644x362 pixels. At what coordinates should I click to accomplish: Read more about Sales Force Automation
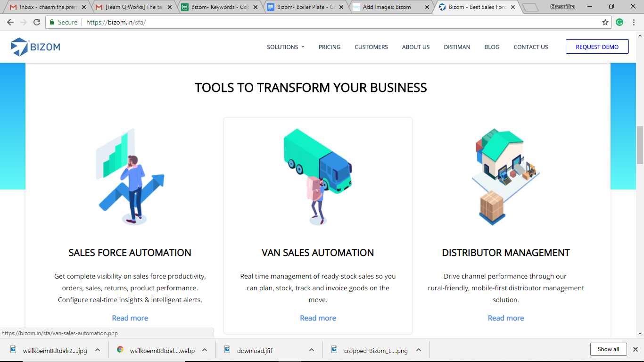[x=130, y=318]
